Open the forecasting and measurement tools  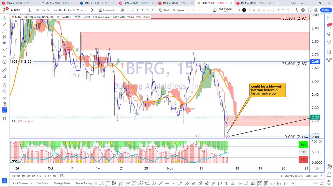[4, 43]
